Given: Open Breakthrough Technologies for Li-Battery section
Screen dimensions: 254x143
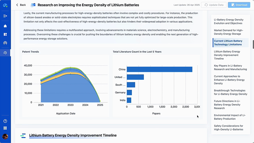Looking at the screenshot, I should 230,92.
